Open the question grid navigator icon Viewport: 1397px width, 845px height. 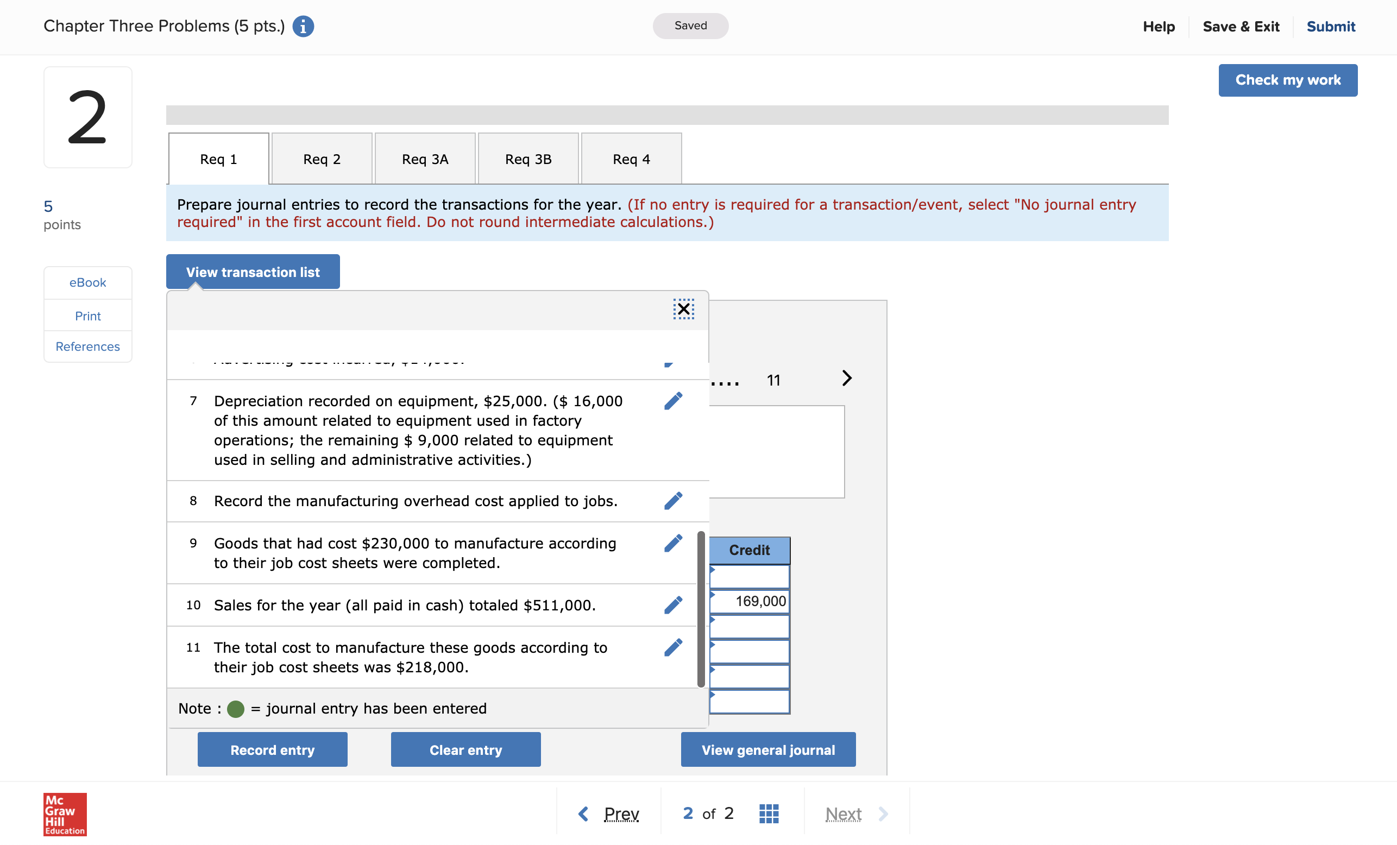(768, 814)
